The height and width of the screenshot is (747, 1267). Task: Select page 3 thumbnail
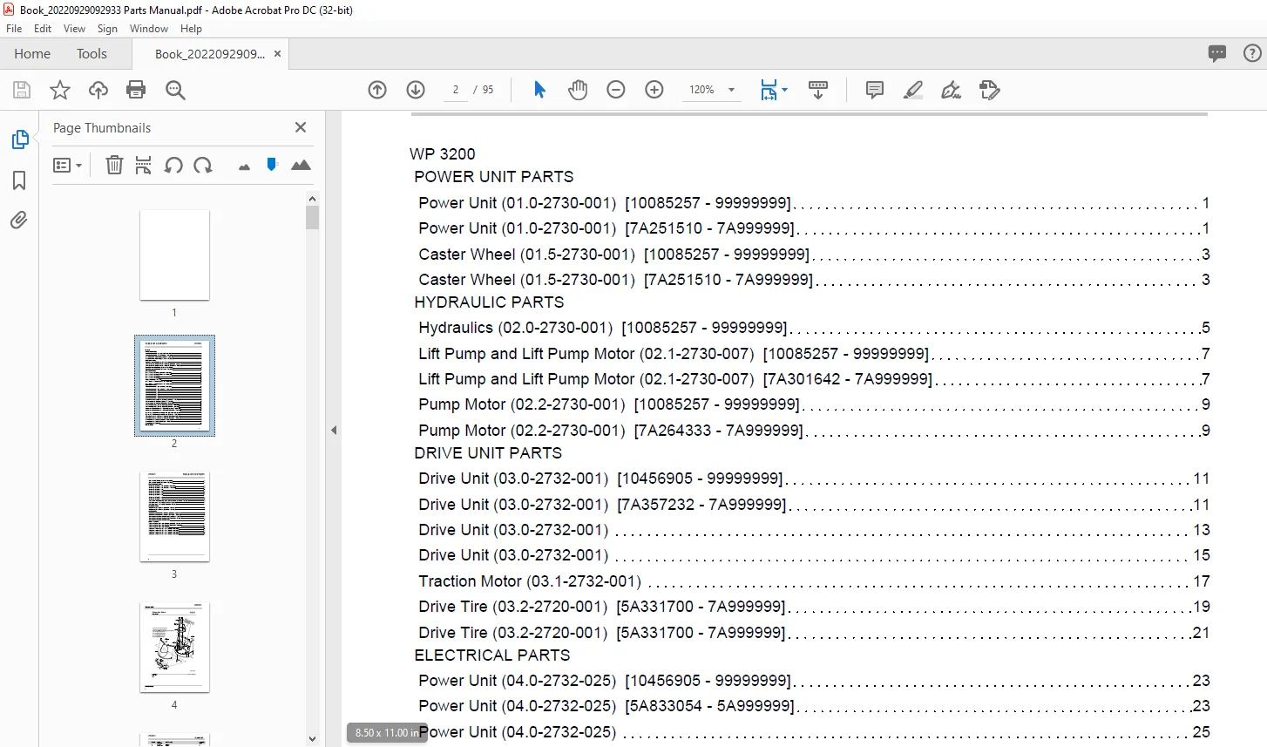point(174,516)
